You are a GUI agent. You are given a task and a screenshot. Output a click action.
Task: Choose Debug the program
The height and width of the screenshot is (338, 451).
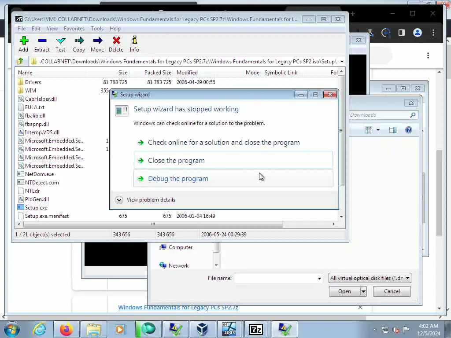tap(233, 179)
